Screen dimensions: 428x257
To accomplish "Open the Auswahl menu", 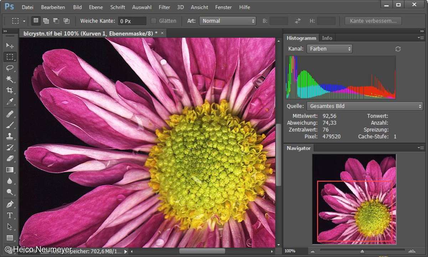I will pyautogui.click(x=142, y=7).
